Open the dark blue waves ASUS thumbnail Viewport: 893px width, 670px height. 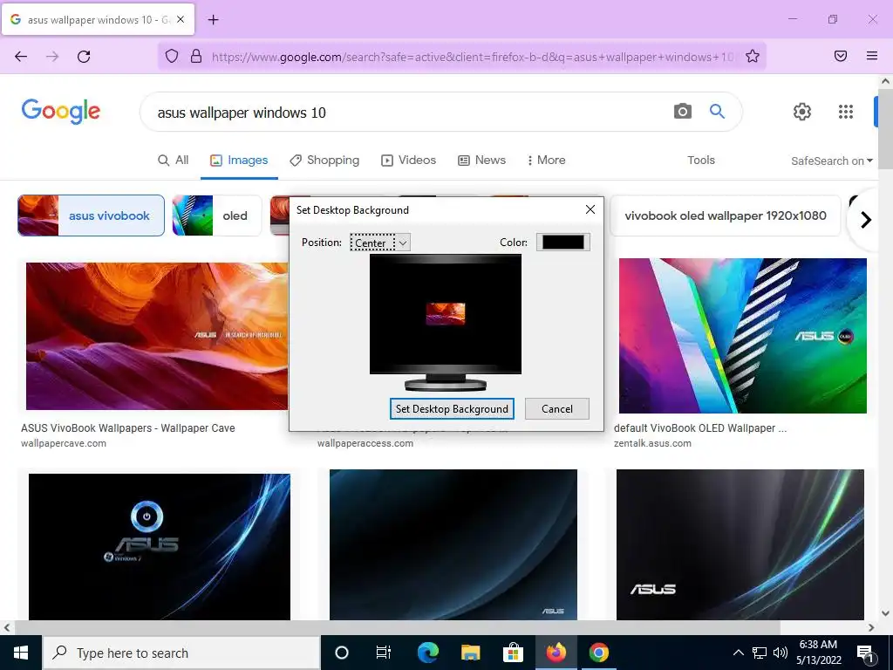point(453,544)
